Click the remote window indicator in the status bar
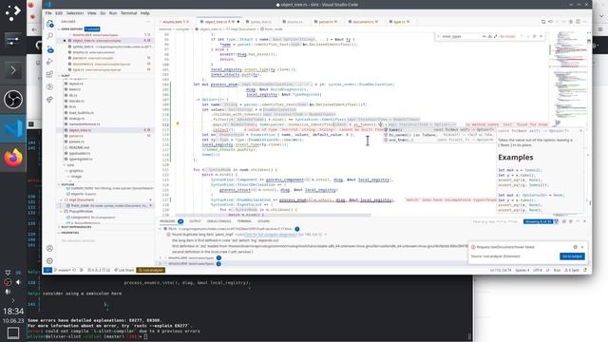608x342 pixels. point(47,270)
